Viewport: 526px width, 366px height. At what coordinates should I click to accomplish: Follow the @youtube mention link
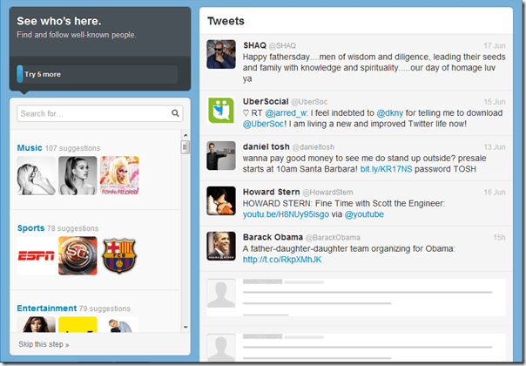(x=364, y=214)
